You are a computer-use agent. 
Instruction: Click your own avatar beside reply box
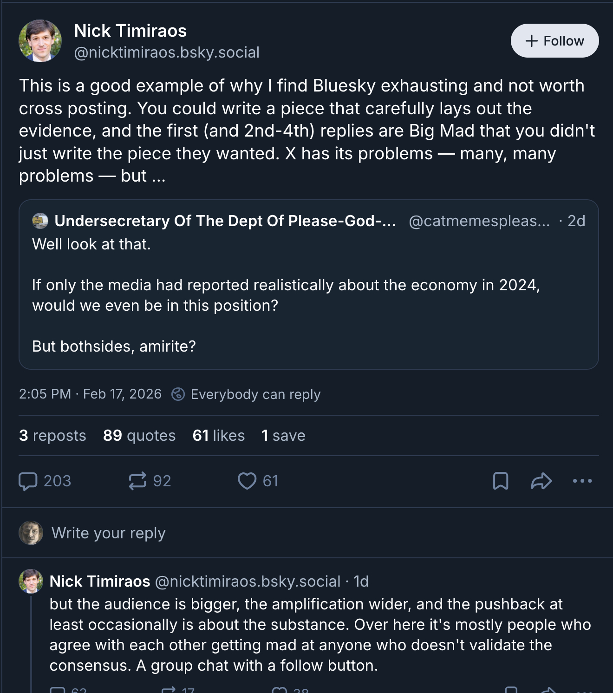click(31, 533)
